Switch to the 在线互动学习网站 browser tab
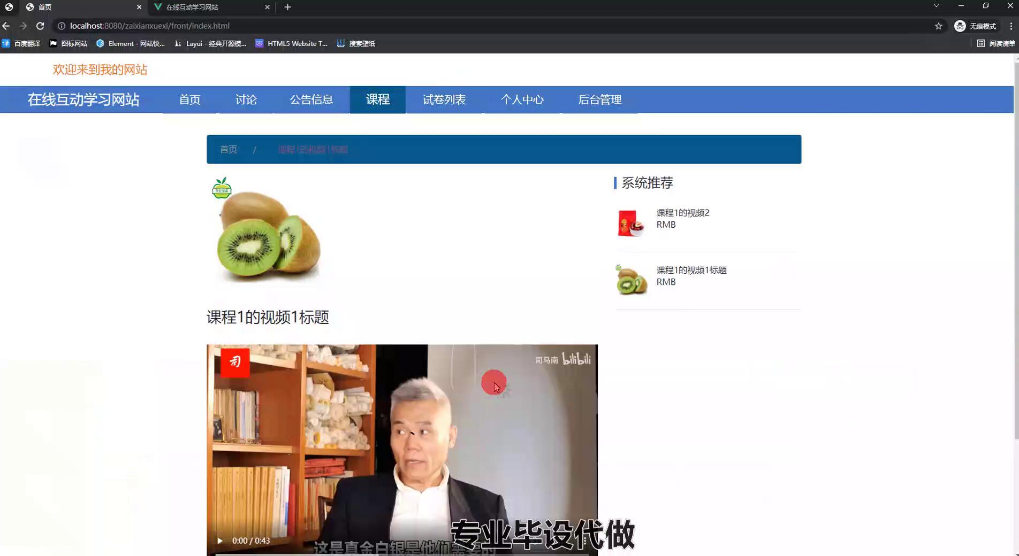Image resolution: width=1019 pixels, height=556 pixels. 209,7
